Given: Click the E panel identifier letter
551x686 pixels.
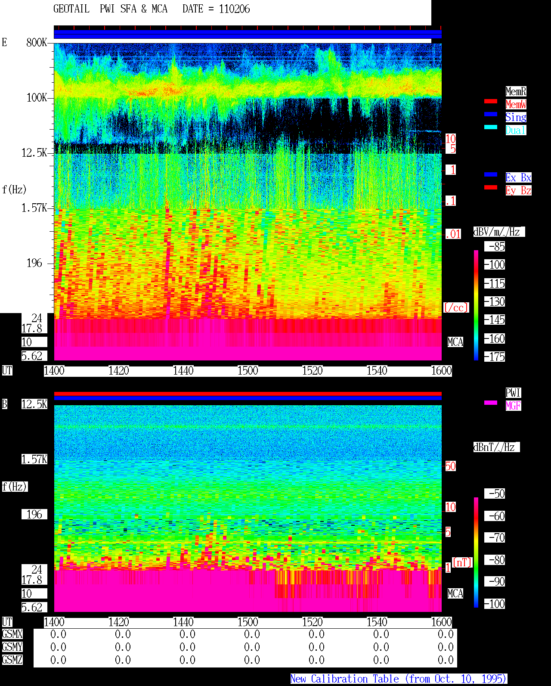Looking at the screenshot, I should click(5, 42).
